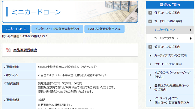Click triangle icon beside すがものリバースモーゲージ
Screen dimensions: 195x109
pos(150,75)
